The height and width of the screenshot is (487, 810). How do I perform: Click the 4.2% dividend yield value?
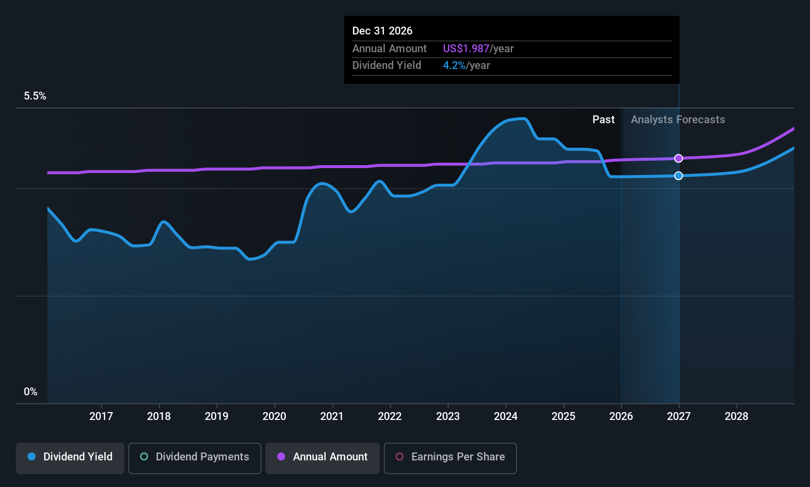[x=454, y=66]
